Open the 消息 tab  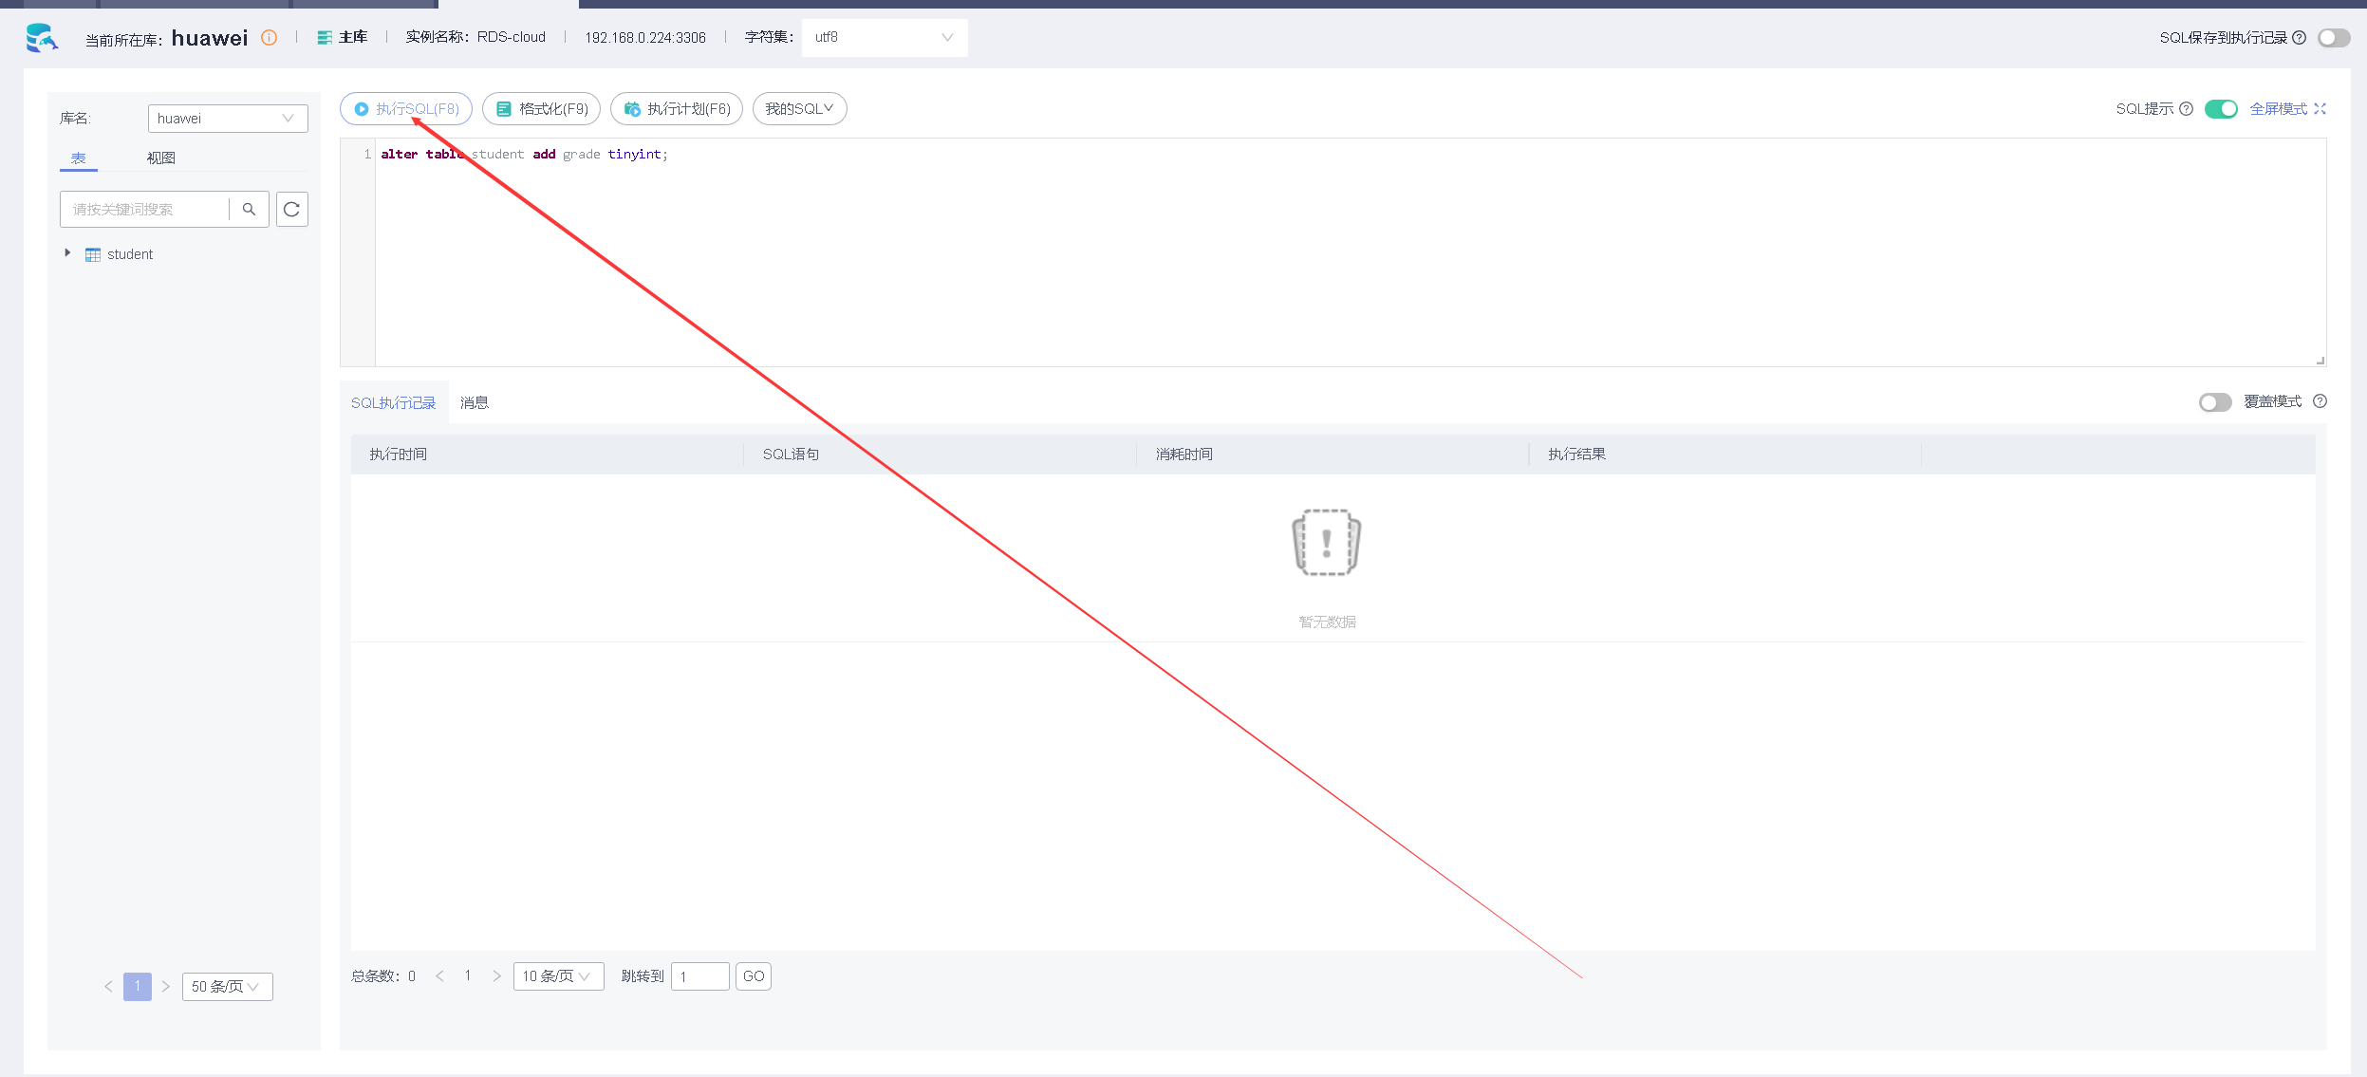(474, 403)
